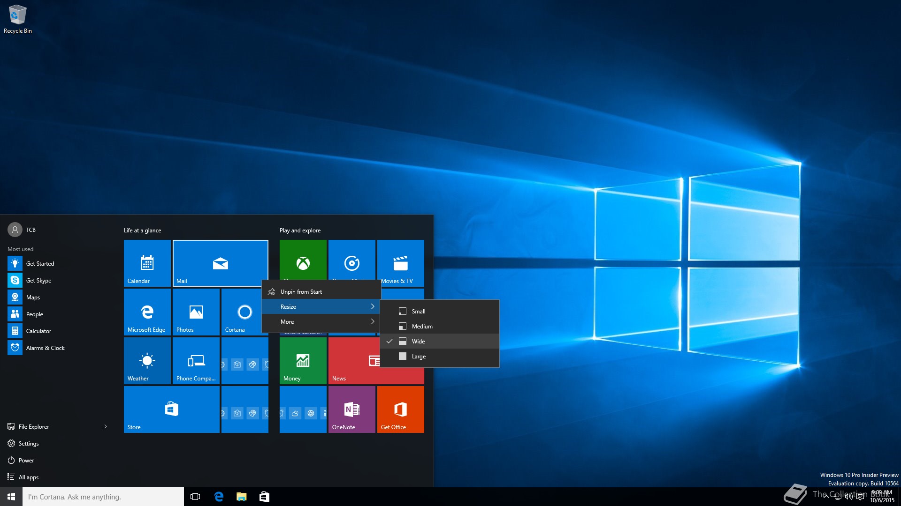
Task: Open the Get Office tile
Action: point(400,409)
